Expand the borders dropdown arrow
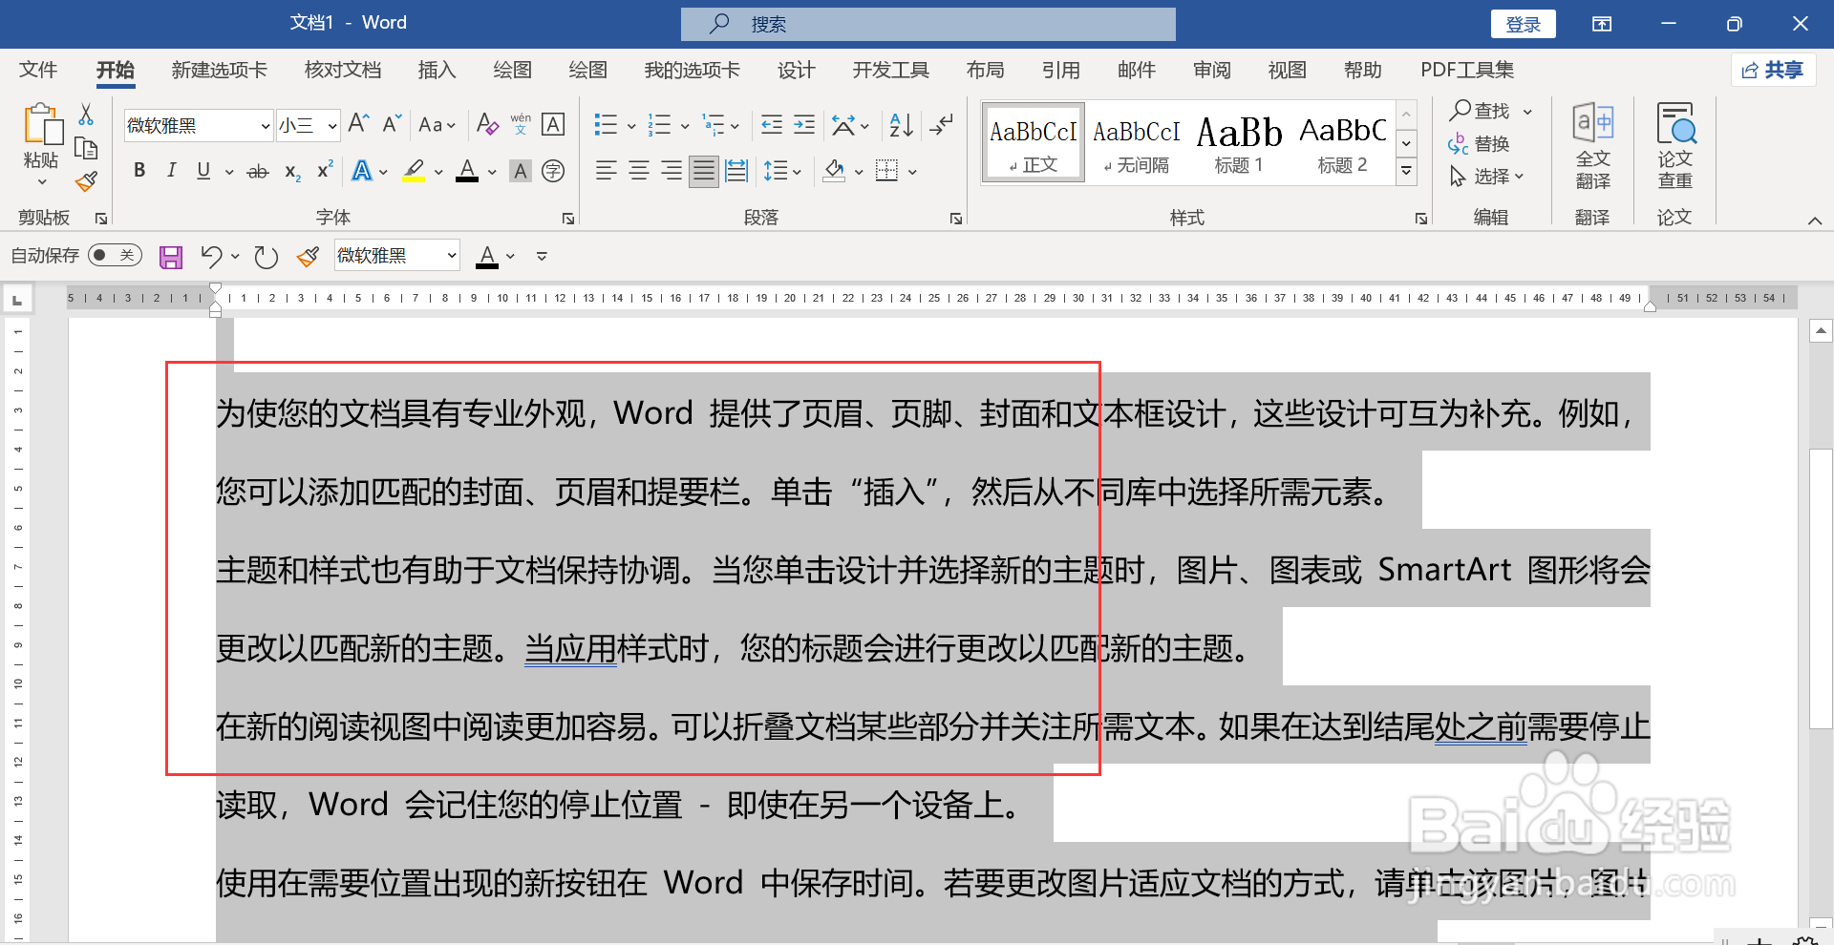 coord(913,172)
